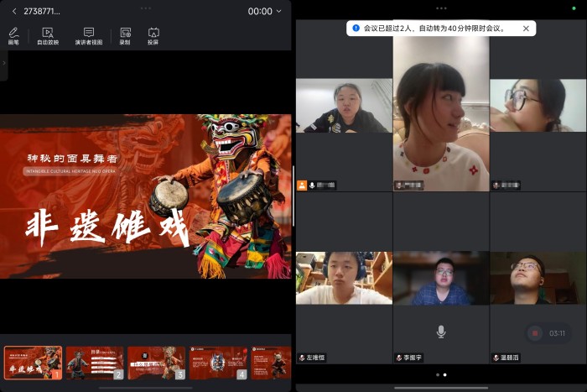Image resolution: width=587 pixels, height=392 pixels.
Task: Open the multitasking dots above presentation
Action: point(146,7)
